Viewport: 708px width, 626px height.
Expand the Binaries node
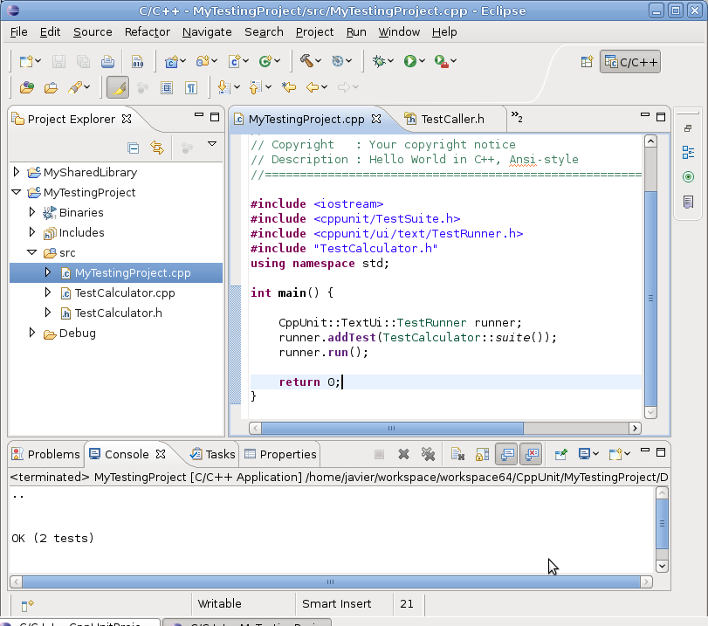32,212
